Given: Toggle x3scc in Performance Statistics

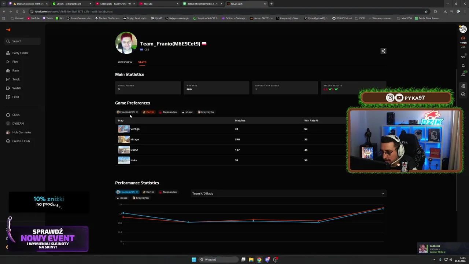Looking at the screenshot, I should coord(122,198).
